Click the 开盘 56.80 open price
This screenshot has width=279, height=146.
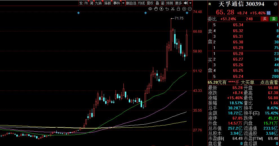coord(273,88)
